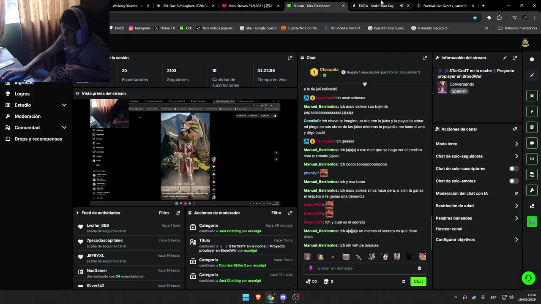Click the chat panel scrollbar
The image size is (541, 304).
(x=431, y=232)
